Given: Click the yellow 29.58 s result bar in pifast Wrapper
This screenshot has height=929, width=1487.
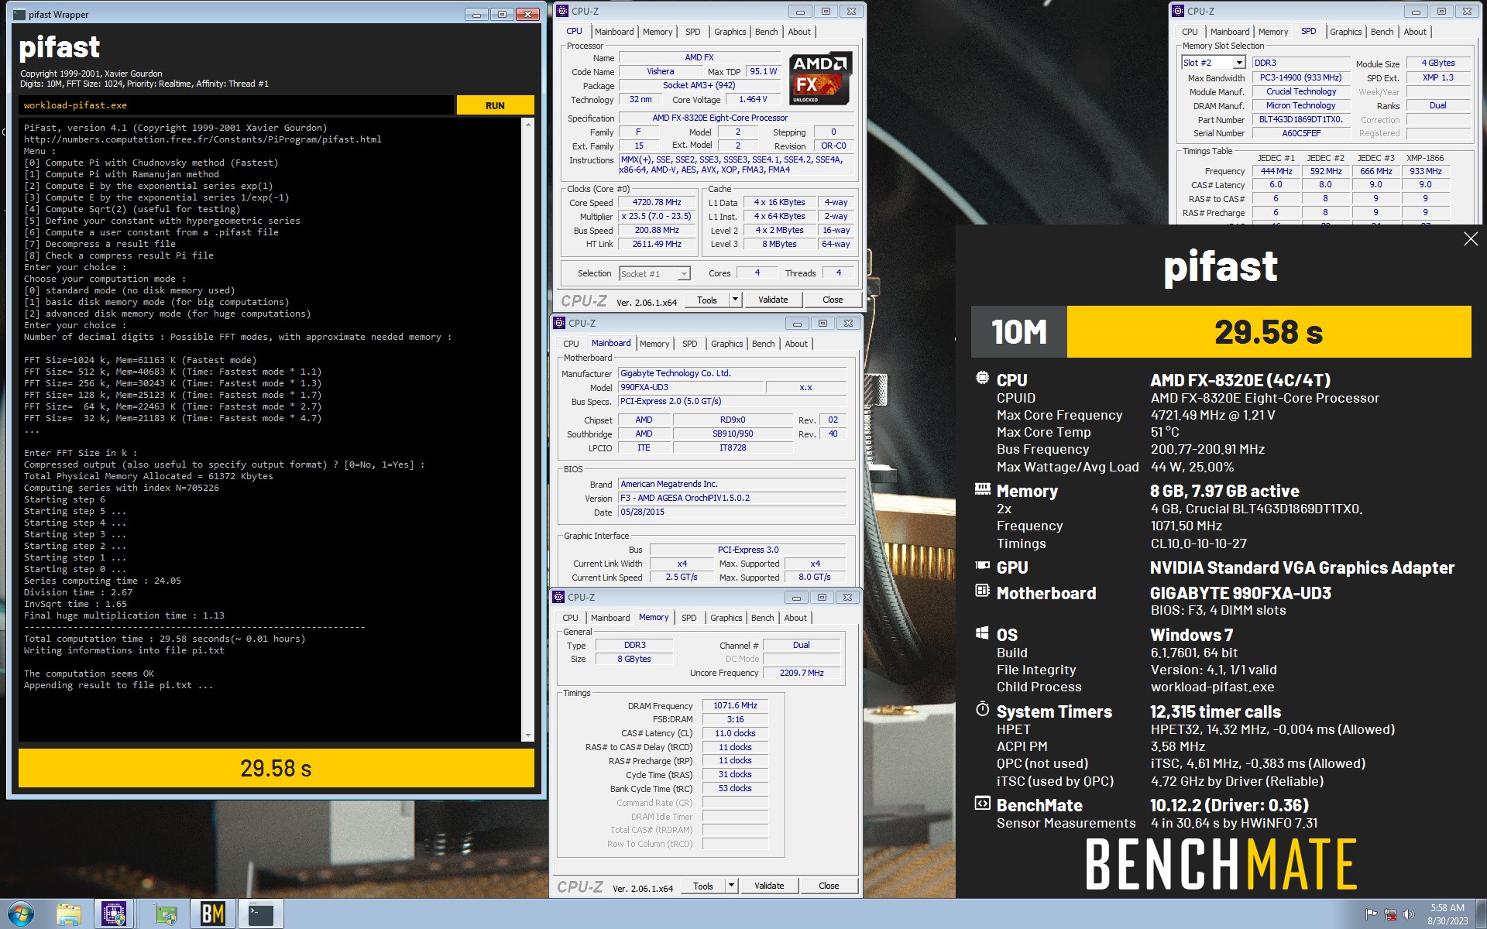Looking at the screenshot, I should pos(276,768).
